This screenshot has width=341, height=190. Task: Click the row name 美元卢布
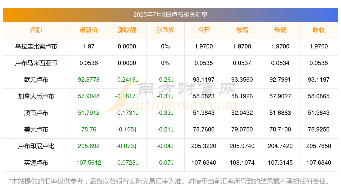tap(36, 130)
